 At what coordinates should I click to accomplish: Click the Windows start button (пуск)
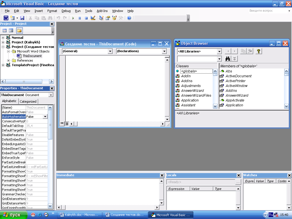tap(14, 215)
